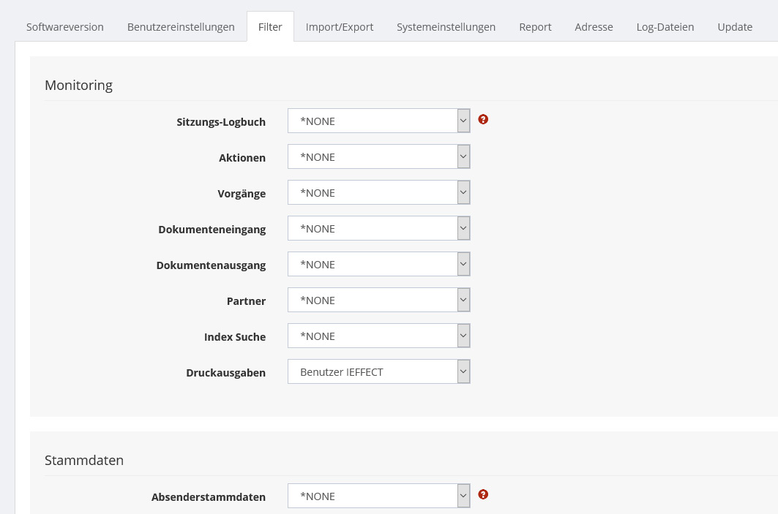The height and width of the screenshot is (514, 778).
Task: Click help icon beside Absenderstammdaten
Action: [x=483, y=494]
